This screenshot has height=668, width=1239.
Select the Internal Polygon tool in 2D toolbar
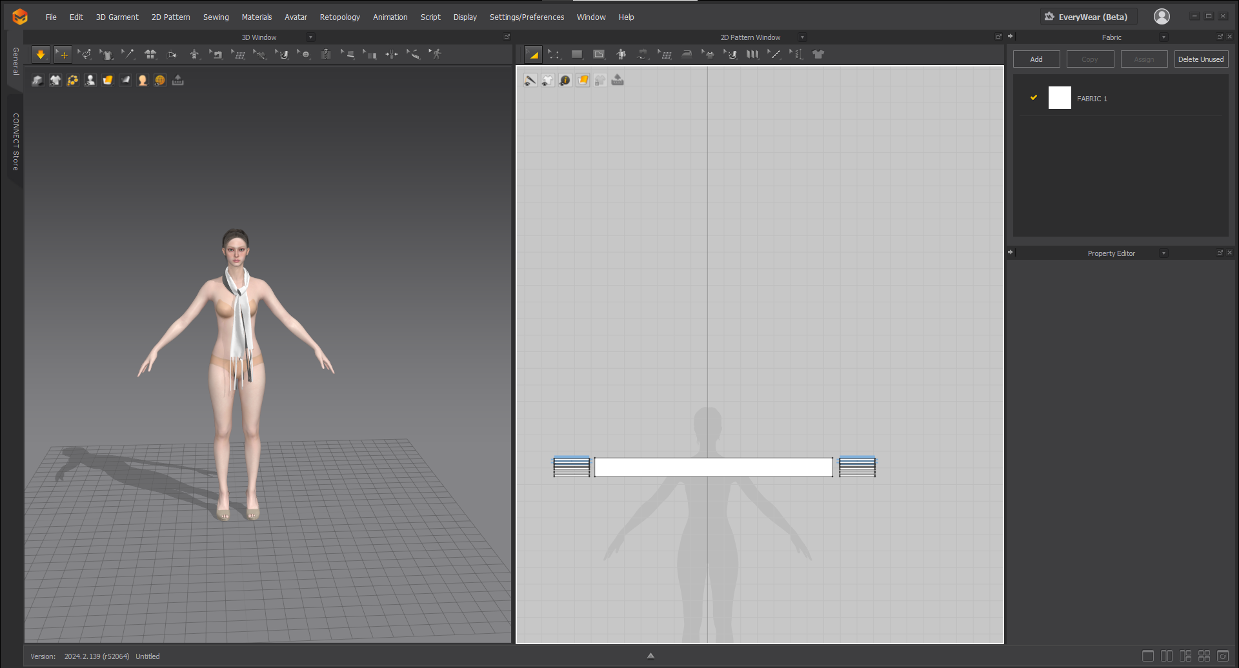pos(599,55)
